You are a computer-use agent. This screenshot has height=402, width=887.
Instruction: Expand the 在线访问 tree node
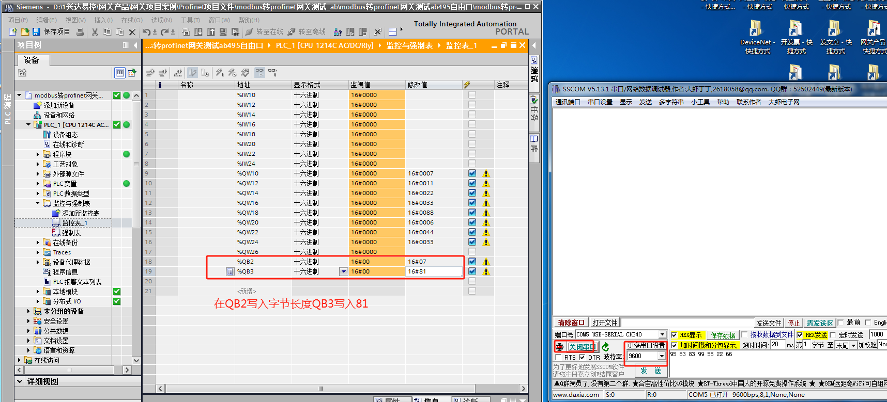pos(19,360)
